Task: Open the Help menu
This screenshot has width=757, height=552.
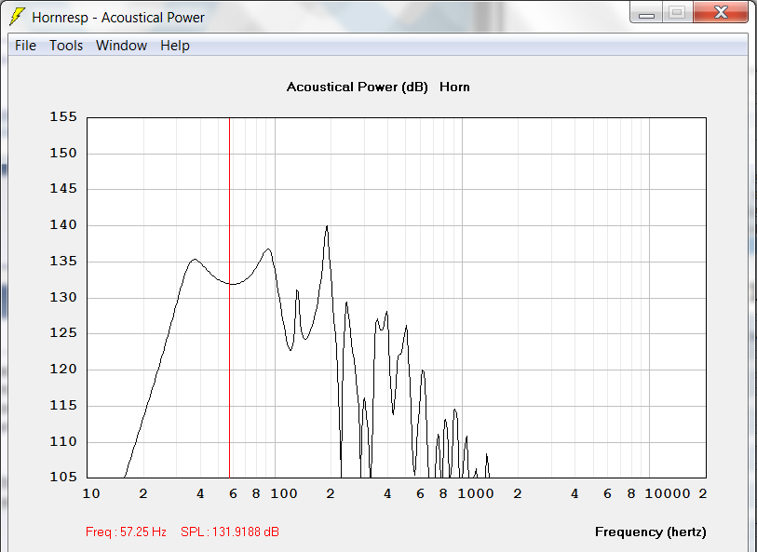Action: (x=175, y=46)
